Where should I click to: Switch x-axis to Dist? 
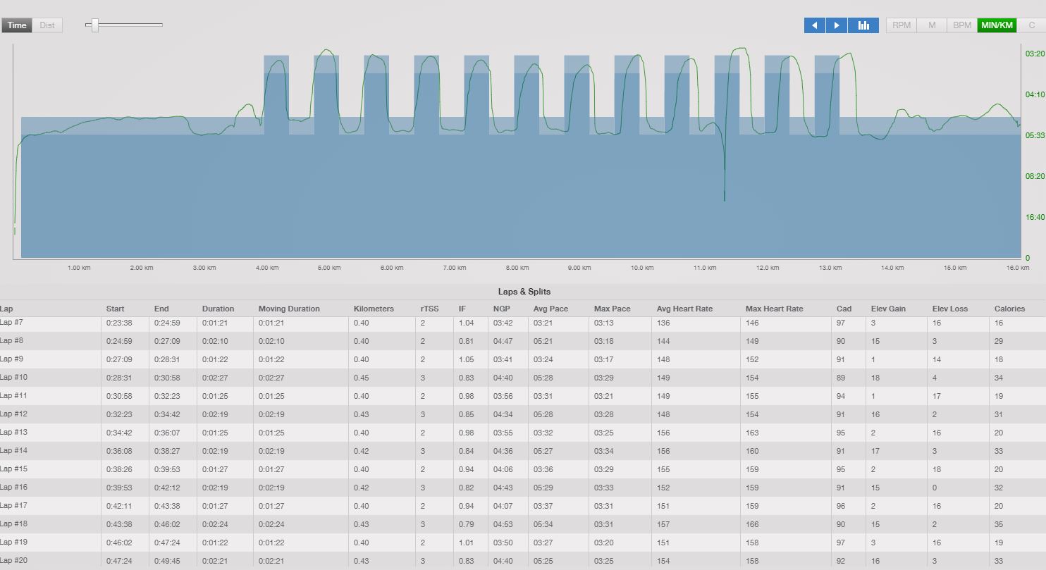[47, 25]
